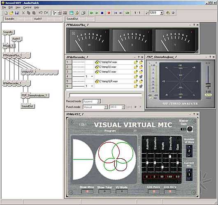Image resolution: width=218 pixels, height=205 pixels.
Task: Open the Edit menu
Action: pyautogui.click(x=11, y=7)
